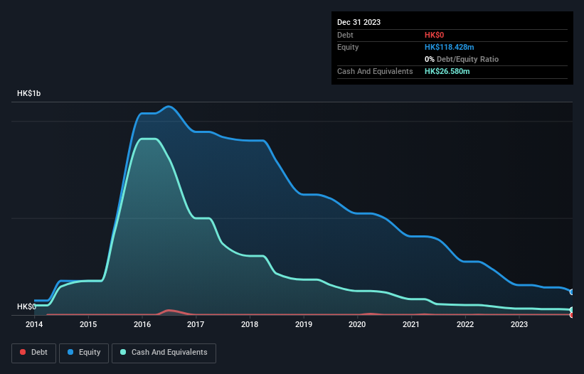The image size is (584, 374).
Task: Click the red Debt legend dot
Action: pyautogui.click(x=23, y=352)
